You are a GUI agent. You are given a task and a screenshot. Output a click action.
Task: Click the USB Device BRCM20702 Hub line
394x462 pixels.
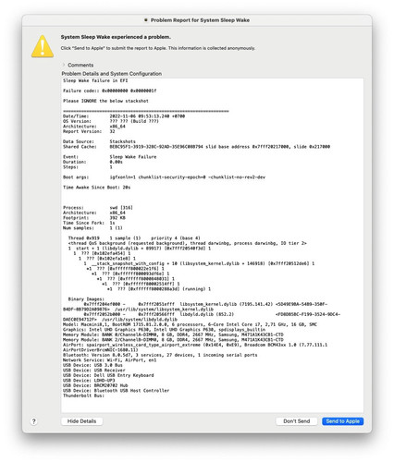click(95, 385)
